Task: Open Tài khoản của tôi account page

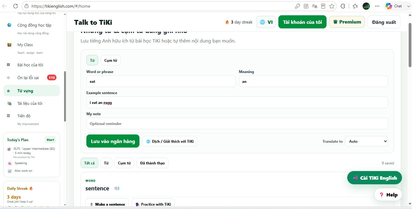Action: [x=302, y=22]
